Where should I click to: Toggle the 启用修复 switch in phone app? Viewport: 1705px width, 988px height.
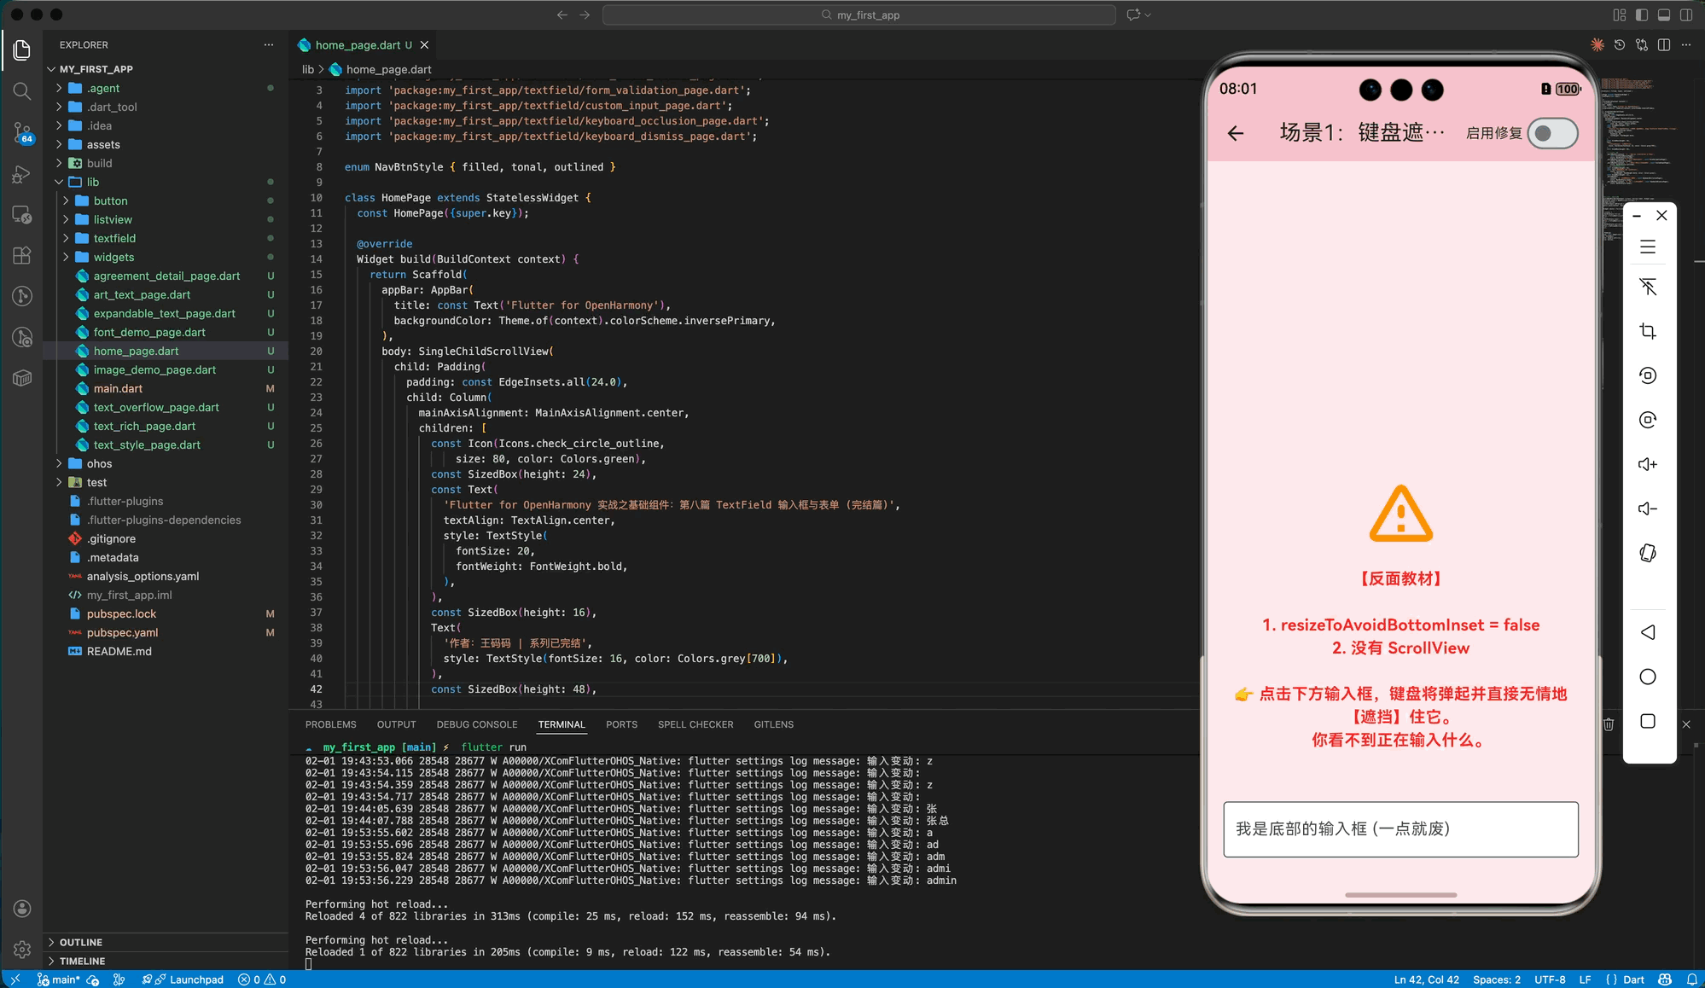coord(1552,133)
